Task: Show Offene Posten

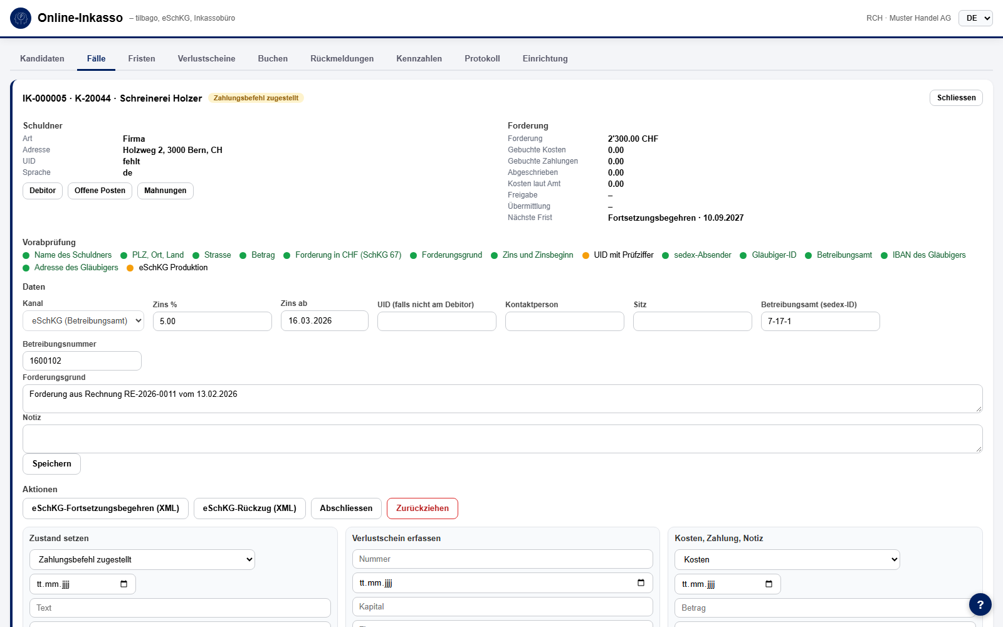Action: pyautogui.click(x=100, y=191)
